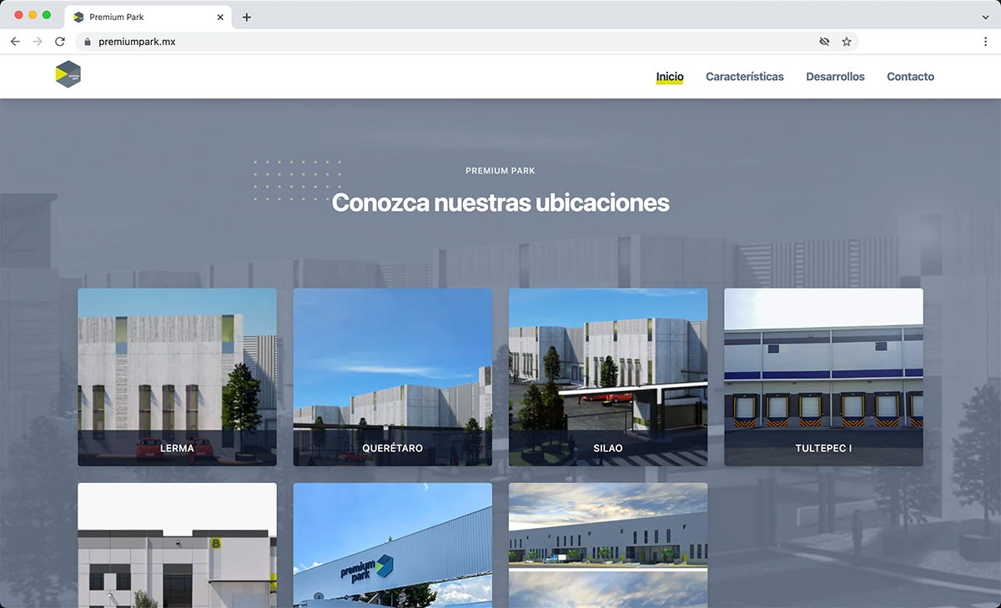Click the crossed-out eye icon in address bar

pos(824,42)
